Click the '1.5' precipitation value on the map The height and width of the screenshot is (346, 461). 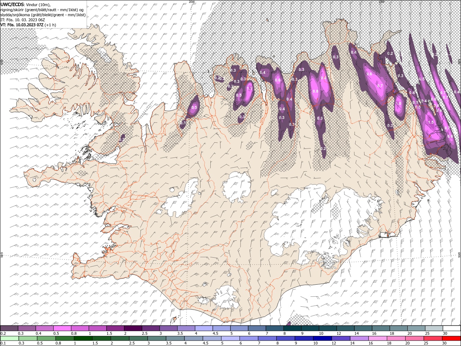pyautogui.click(x=431, y=123)
